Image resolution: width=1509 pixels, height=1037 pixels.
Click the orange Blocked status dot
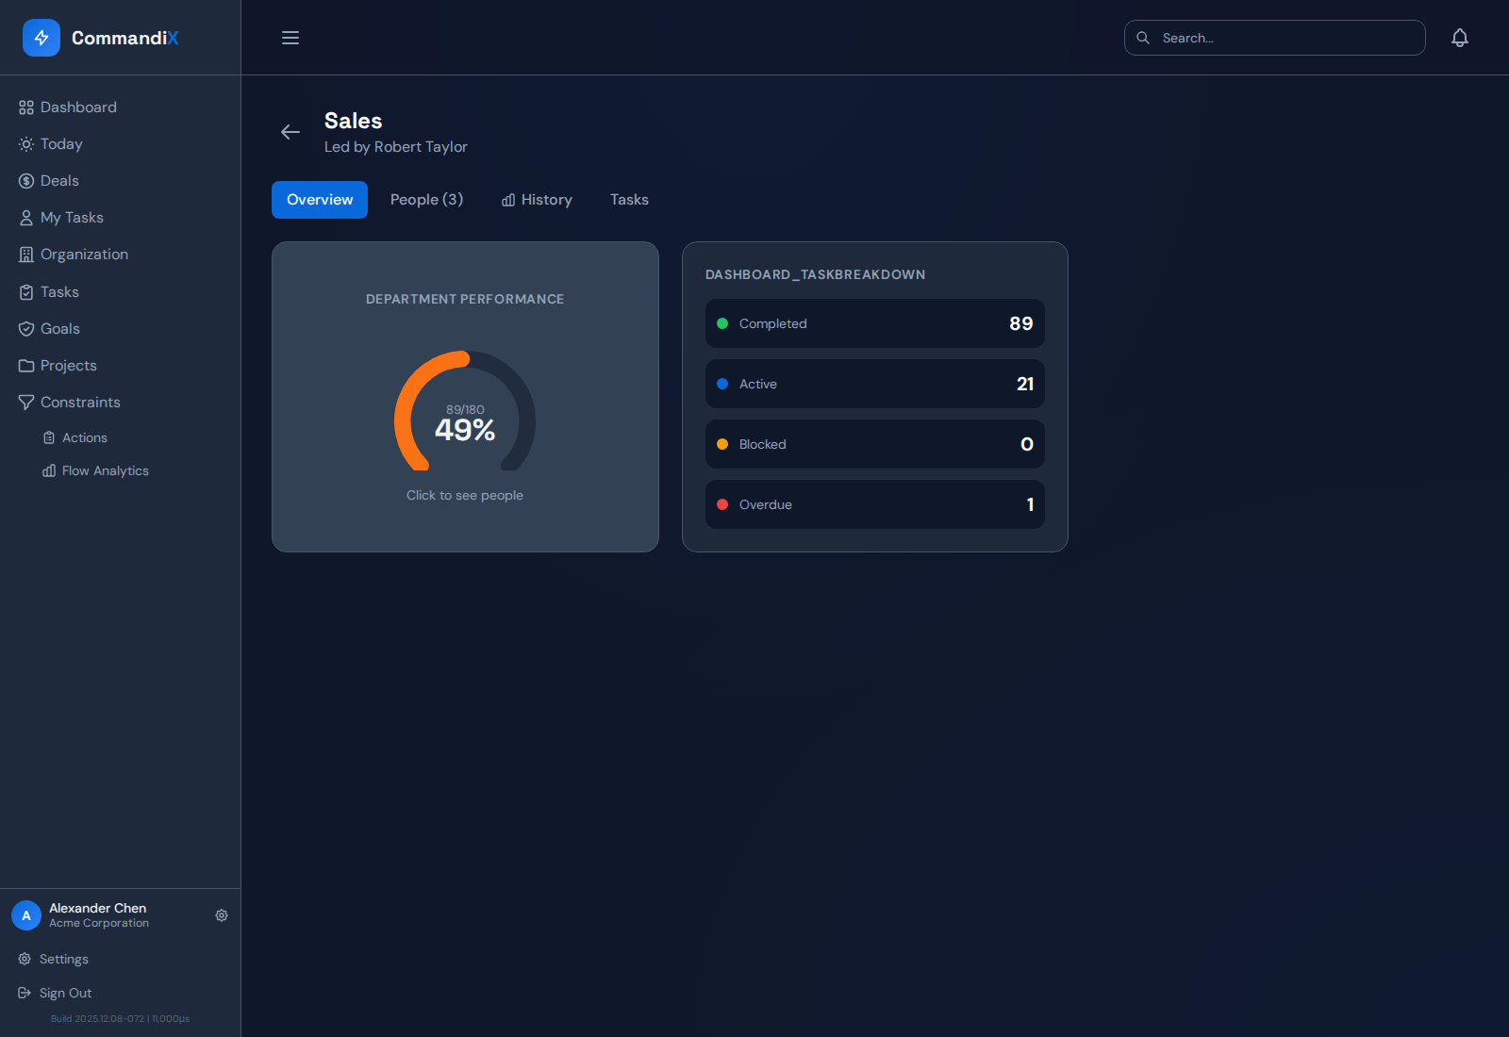pos(722,444)
